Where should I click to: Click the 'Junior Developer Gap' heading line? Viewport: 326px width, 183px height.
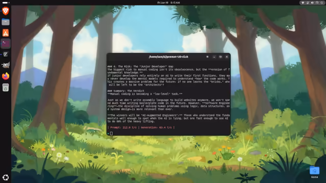point(141,67)
